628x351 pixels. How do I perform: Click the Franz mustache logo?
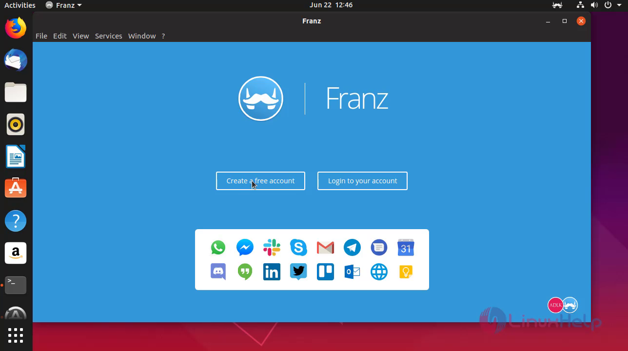coord(261,98)
